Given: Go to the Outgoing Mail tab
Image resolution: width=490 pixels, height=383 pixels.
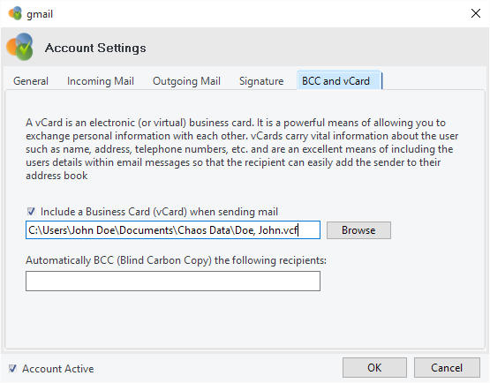Looking at the screenshot, I should point(186,81).
